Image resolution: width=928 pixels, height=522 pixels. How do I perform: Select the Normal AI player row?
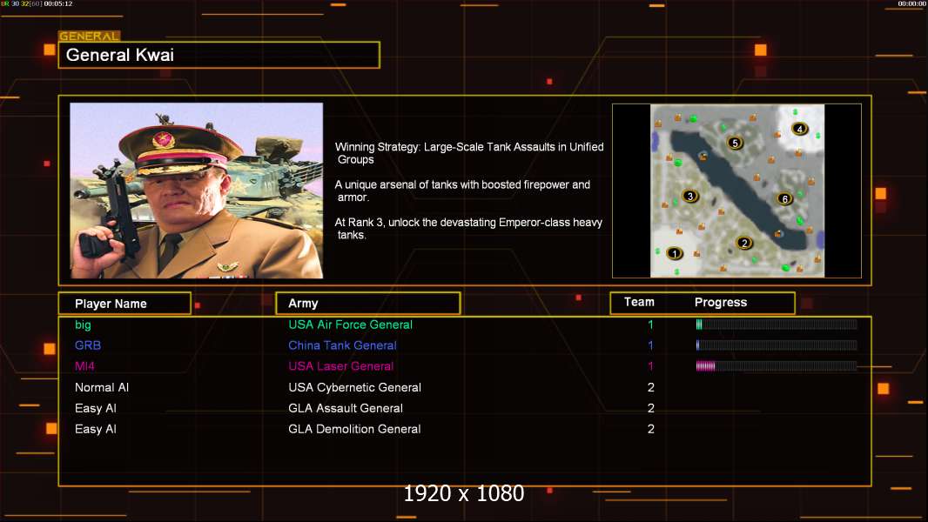click(465, 387)
